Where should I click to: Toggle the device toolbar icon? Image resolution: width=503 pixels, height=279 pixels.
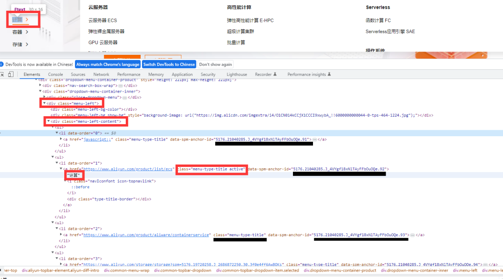pos(11,74)
